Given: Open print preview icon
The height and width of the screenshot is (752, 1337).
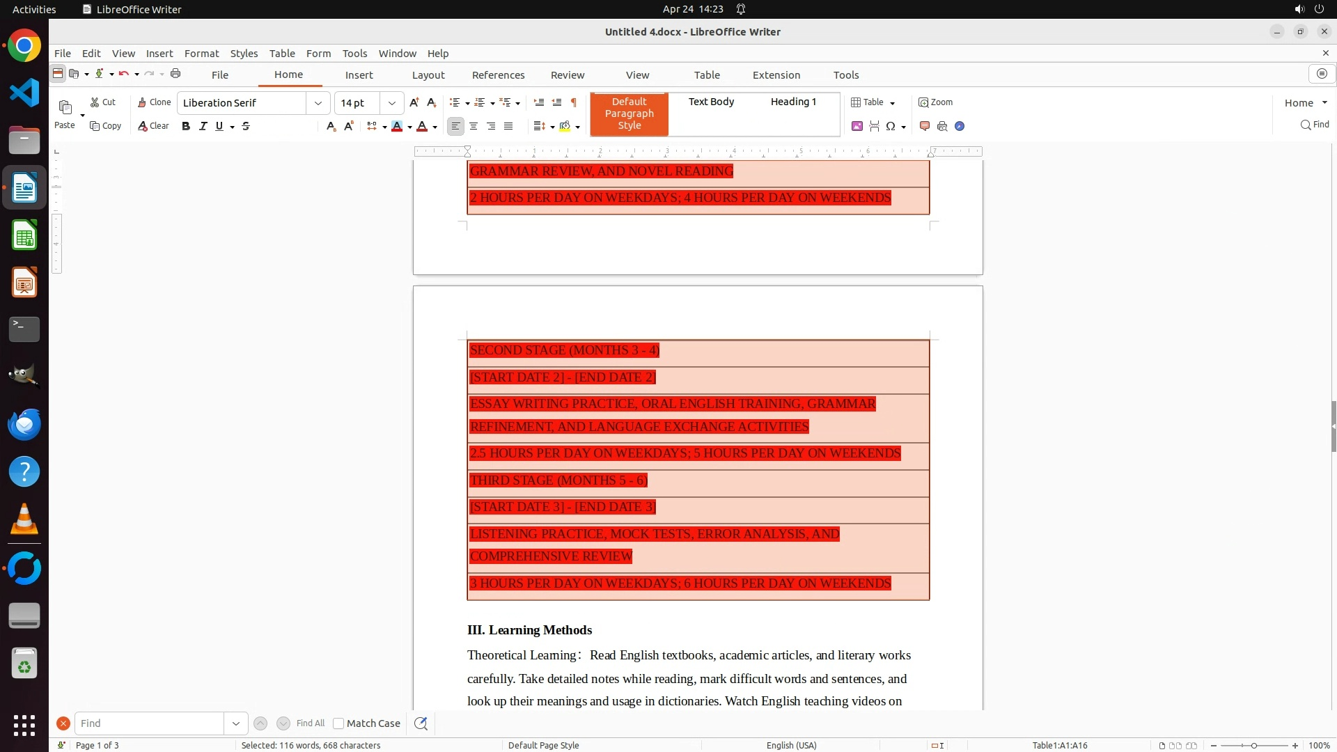Looking at the screenshot, I should point(942,126).
